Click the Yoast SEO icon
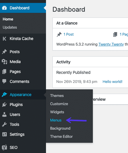 tap(4, 147)
